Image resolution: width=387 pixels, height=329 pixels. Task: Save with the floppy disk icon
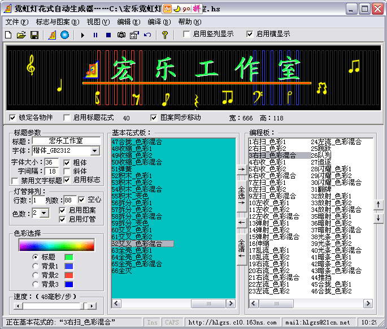pos(34,35)
